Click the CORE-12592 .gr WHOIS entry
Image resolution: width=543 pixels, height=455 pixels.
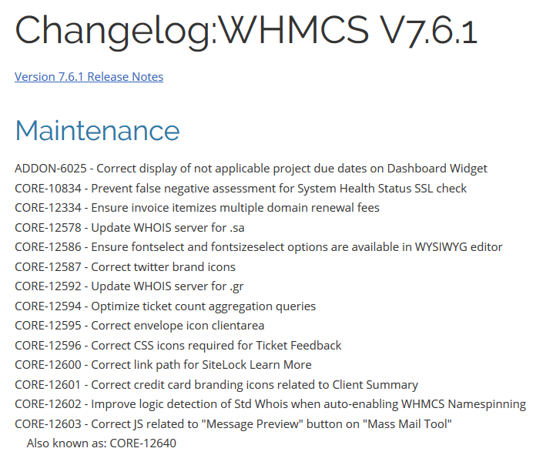129,286
